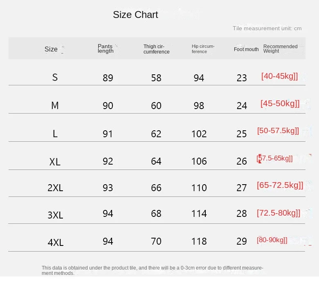Click the Size Chart title
This screenshot has height=281, width=319.
135,15
